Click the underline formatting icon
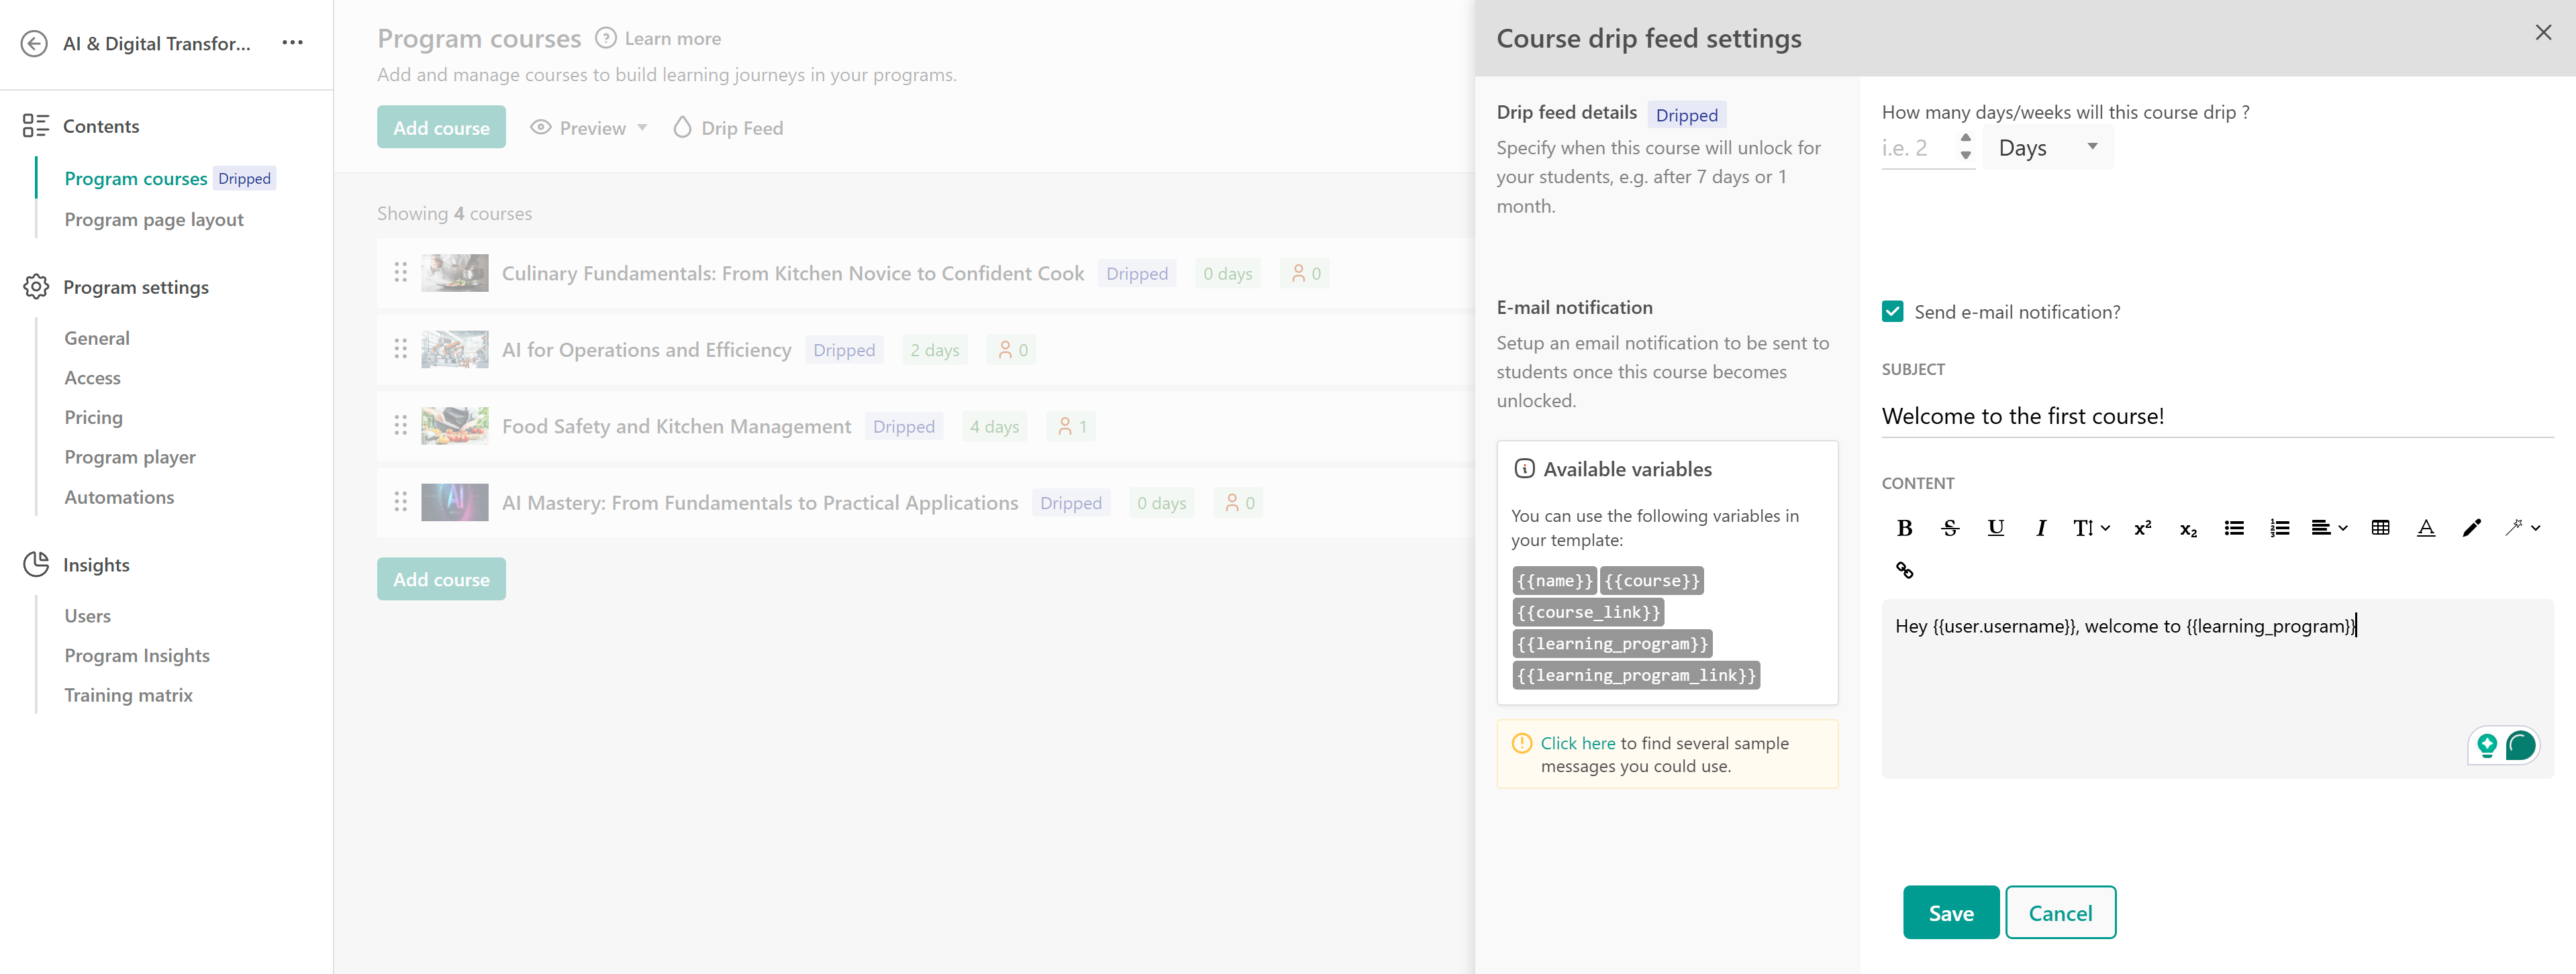 1995,527
